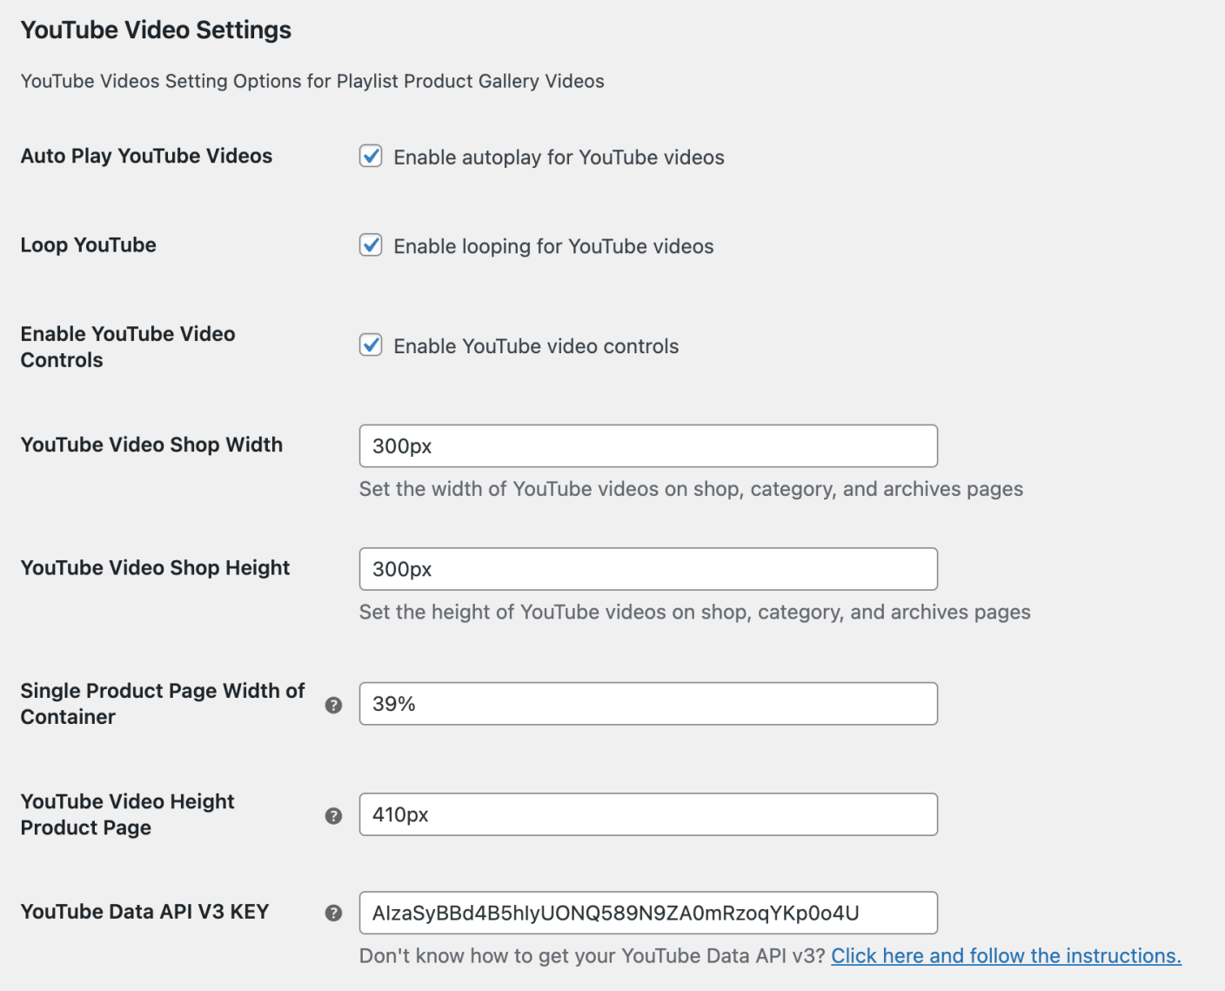
Task: Select the YouTube Video Shop Width field
Action: point(647,445)
